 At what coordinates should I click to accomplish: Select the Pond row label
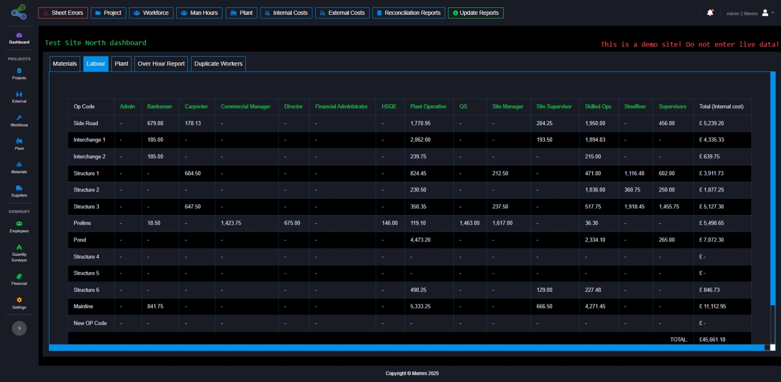point(79,240)
